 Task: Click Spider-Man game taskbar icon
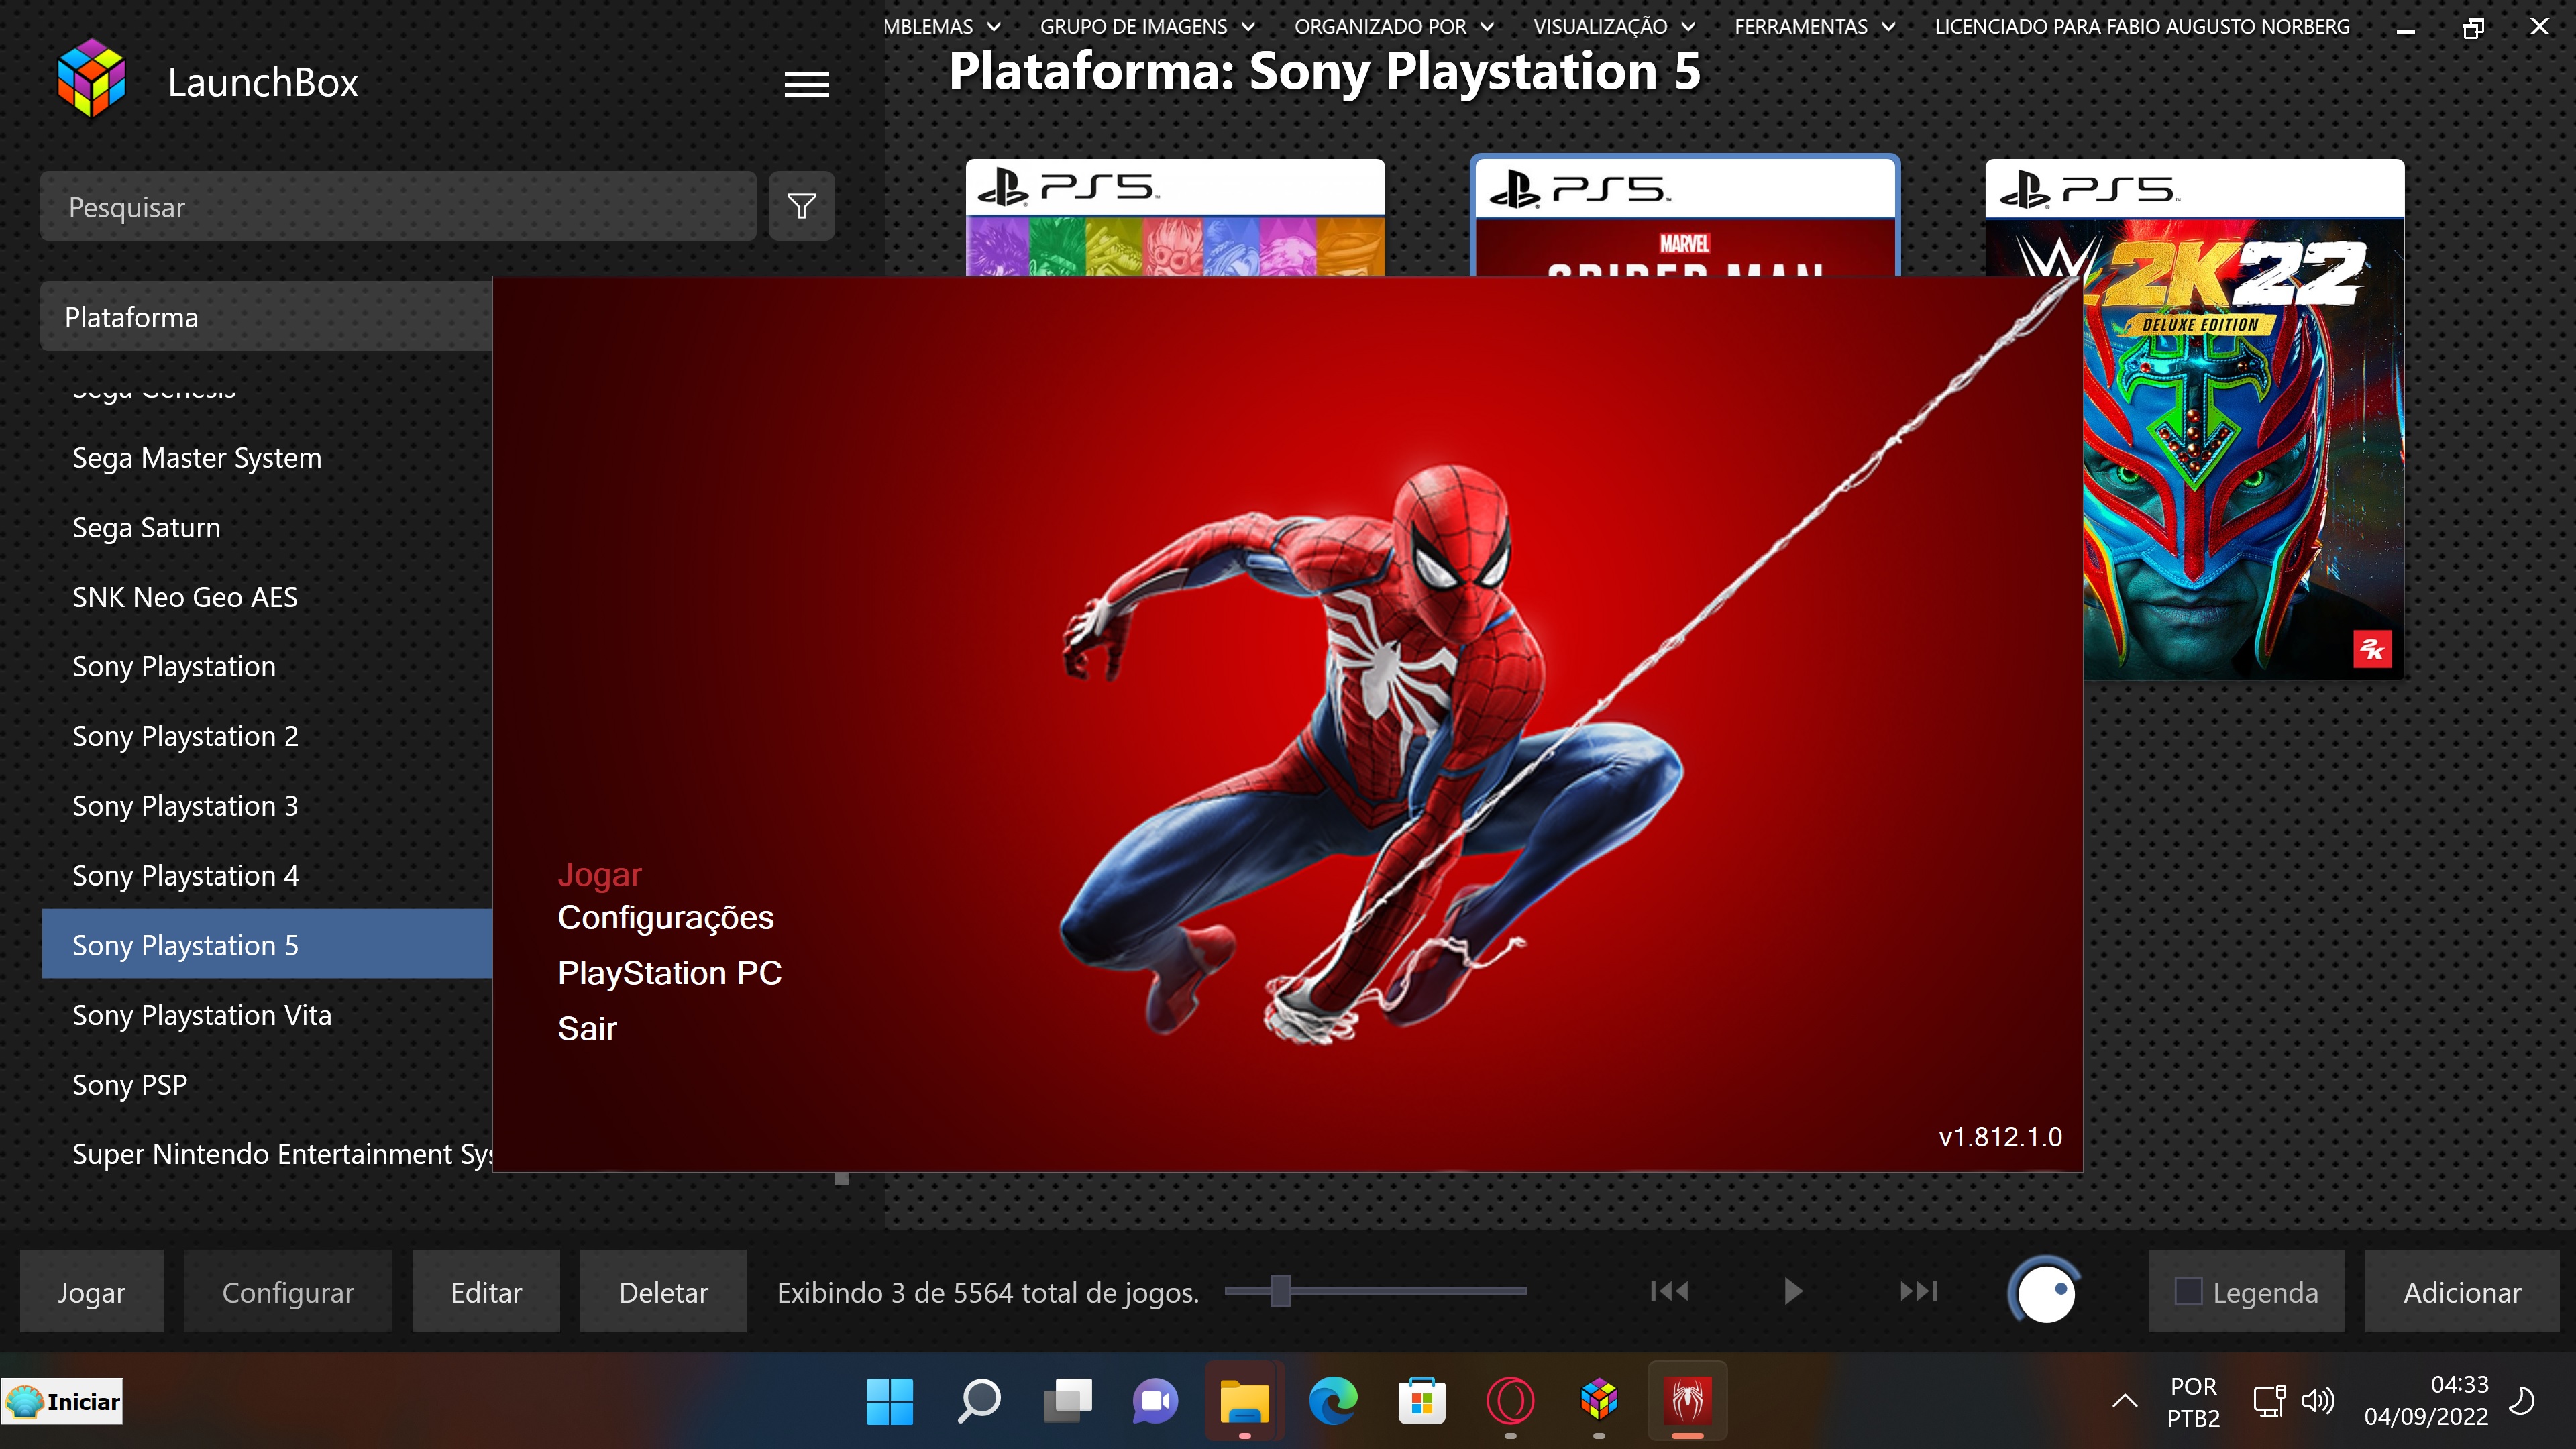[1687, 1401]
